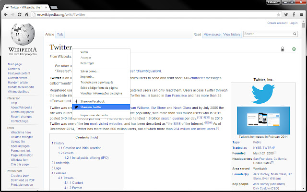Open Cite this page link
307x192 pixels.
(x=20, y=164)
